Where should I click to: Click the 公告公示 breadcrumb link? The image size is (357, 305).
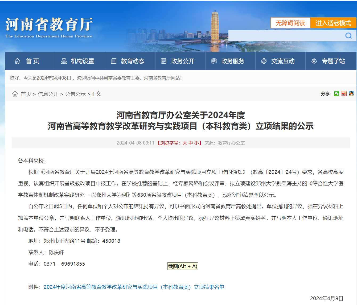coord(75,94)
